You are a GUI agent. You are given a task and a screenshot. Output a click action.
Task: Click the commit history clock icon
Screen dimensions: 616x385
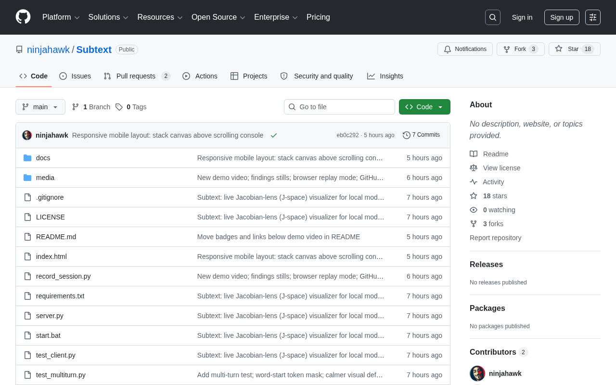(x=407, y=135)
